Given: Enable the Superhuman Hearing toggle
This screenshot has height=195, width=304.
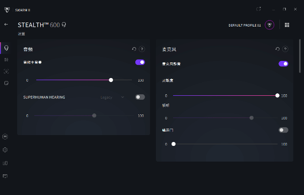Looking at the screenshot, I should (x=140, y=97).
